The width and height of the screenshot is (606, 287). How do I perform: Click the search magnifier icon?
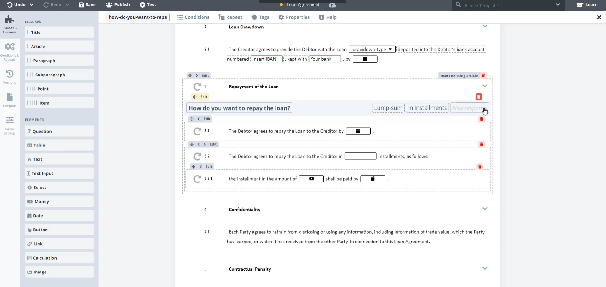pyautogui.click(x=458, y=5)
